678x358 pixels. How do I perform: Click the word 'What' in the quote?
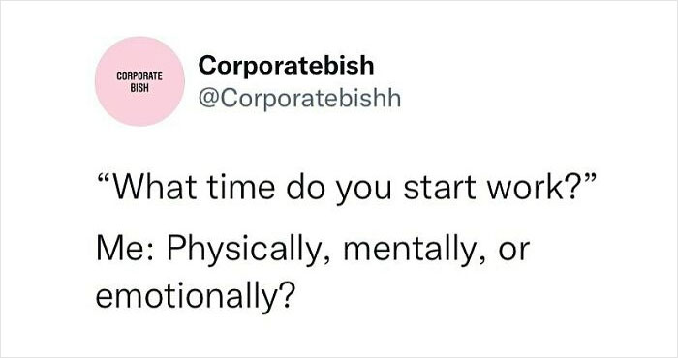click(153, 188)
